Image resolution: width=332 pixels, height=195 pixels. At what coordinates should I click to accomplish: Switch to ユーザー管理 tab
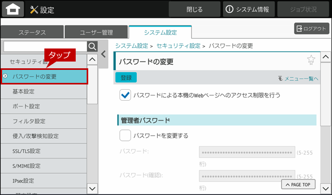click(97, 32)
